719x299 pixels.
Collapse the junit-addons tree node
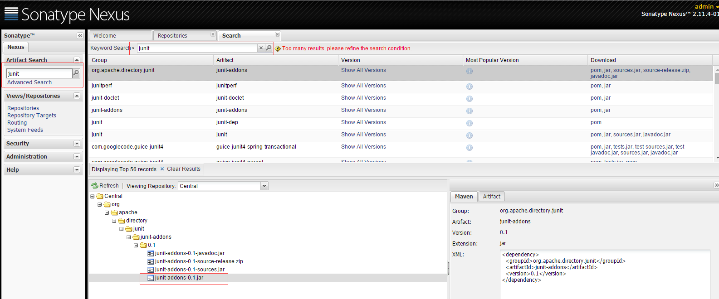(x=129, y=237)
